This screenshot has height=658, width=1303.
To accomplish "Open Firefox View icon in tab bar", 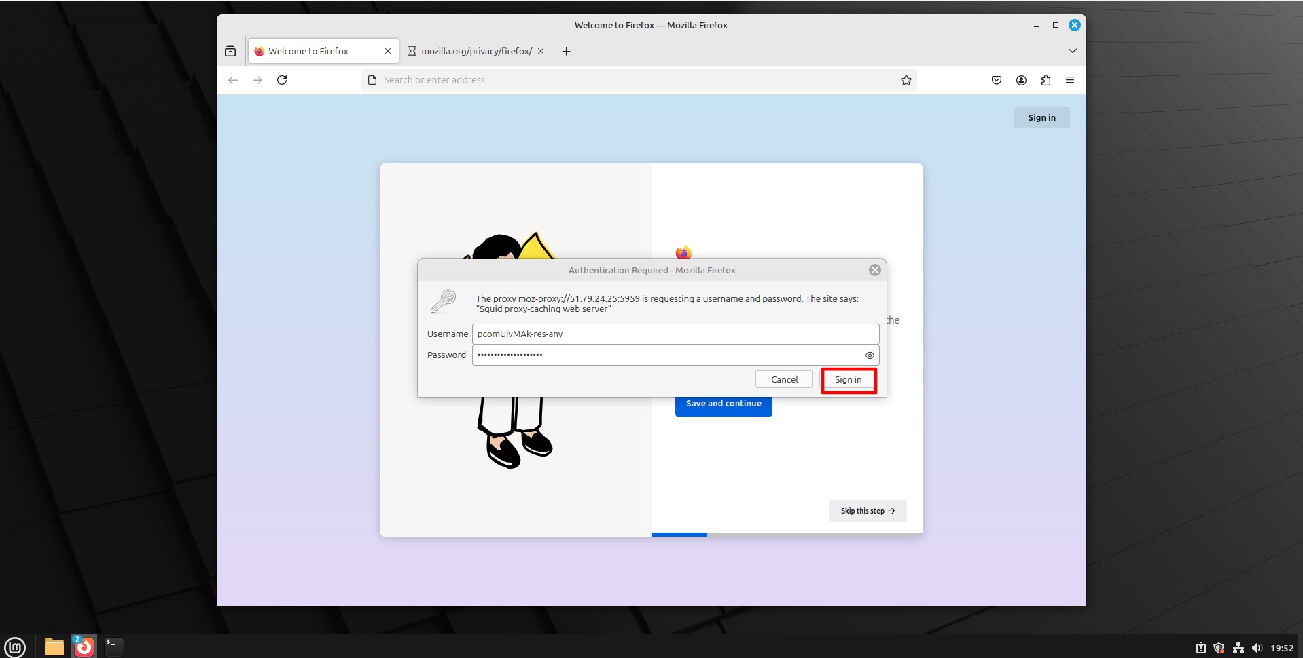I will [x=230, y=51].
